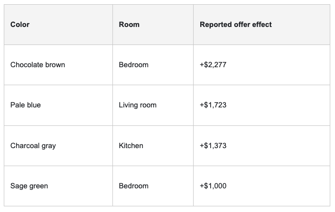Select the Pale blue cell

[x=26, y=105]
